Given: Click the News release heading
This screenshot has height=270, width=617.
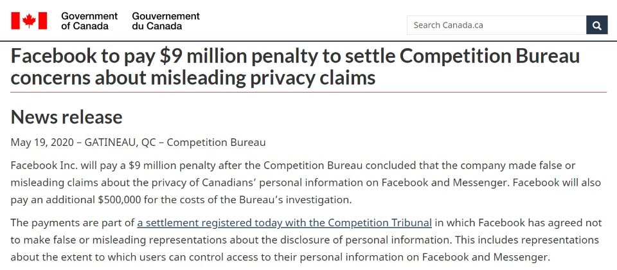Looking at the screenshot, I should point(66,117).
